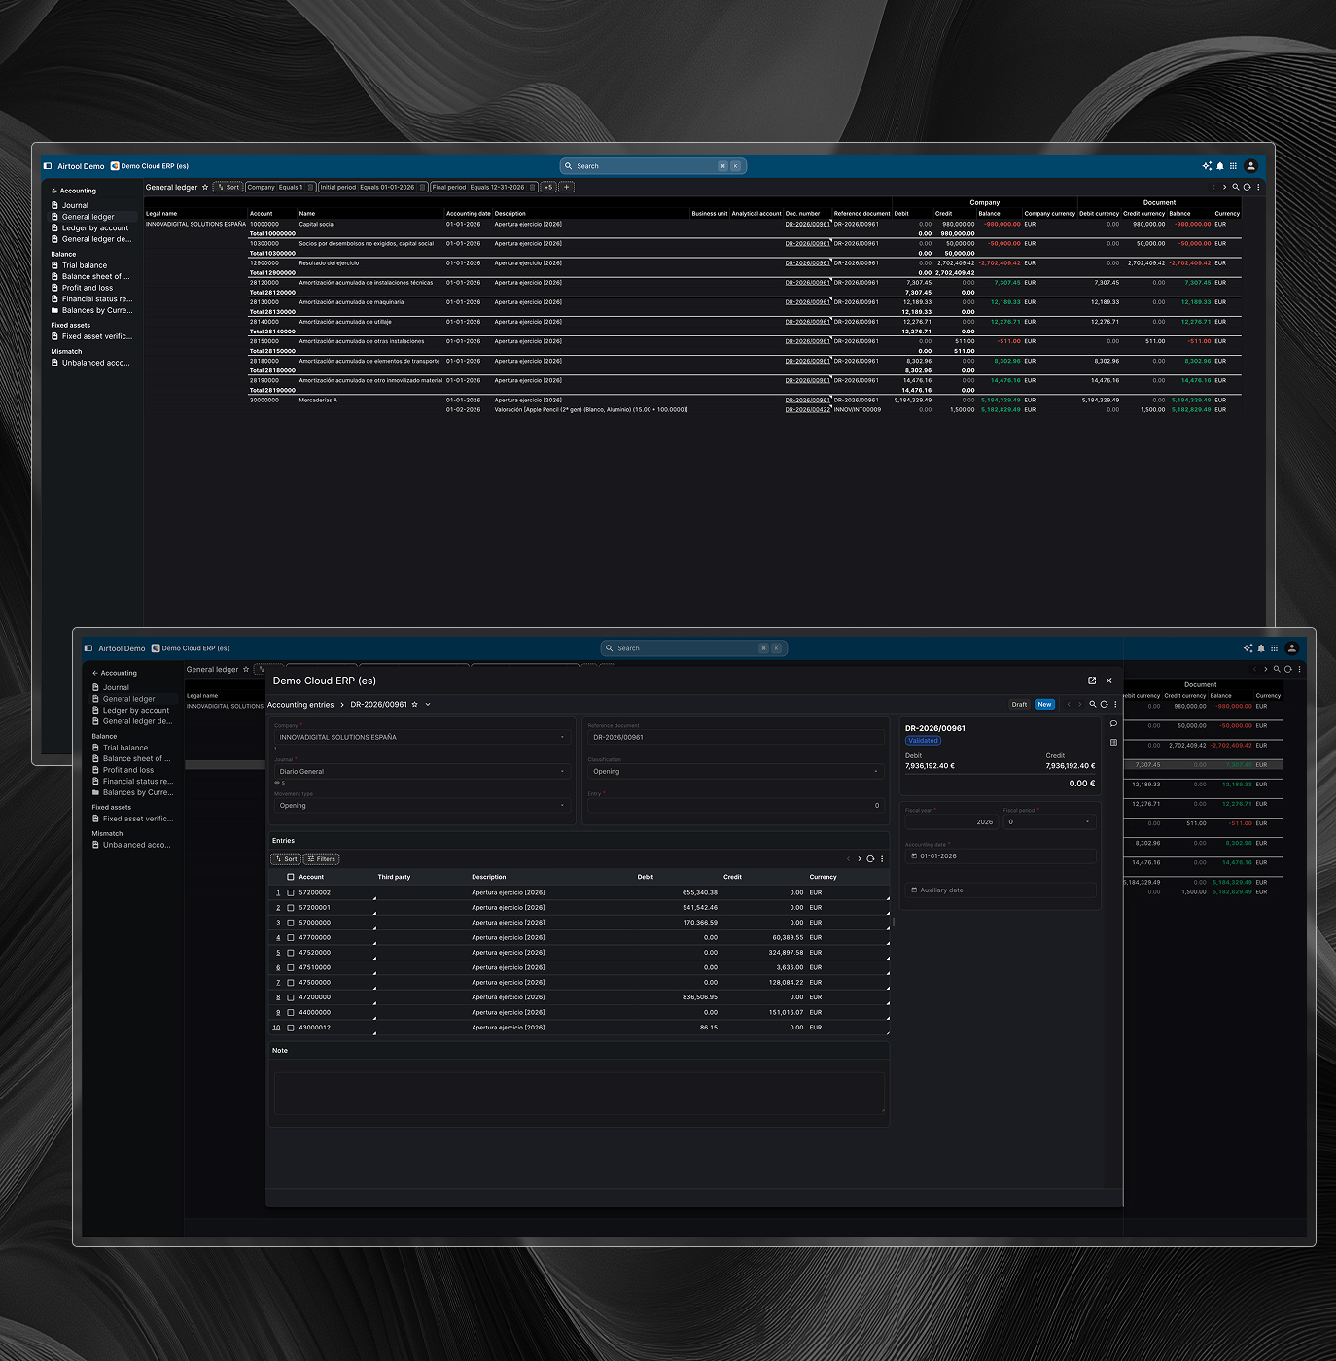The image size is (1336, 1361).
Task: Open apps grid icon in top window
Action: tap(1234, 166)
